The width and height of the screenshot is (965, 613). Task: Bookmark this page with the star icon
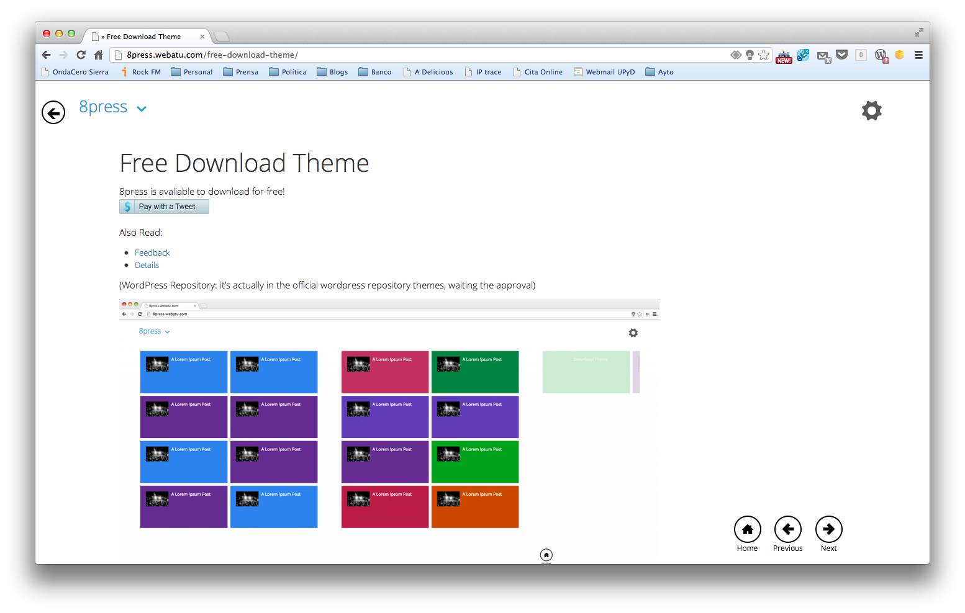pyautogui.click(x=764, y=55)
